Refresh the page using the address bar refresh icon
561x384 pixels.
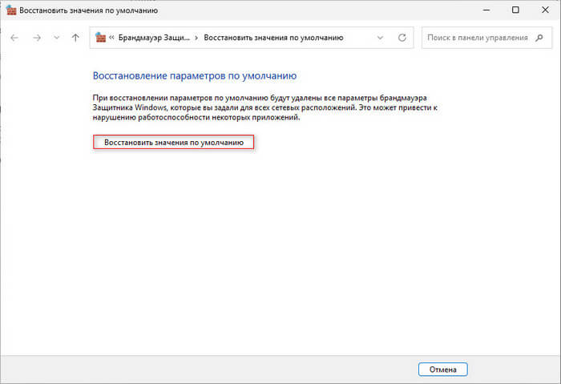point(402,38)
